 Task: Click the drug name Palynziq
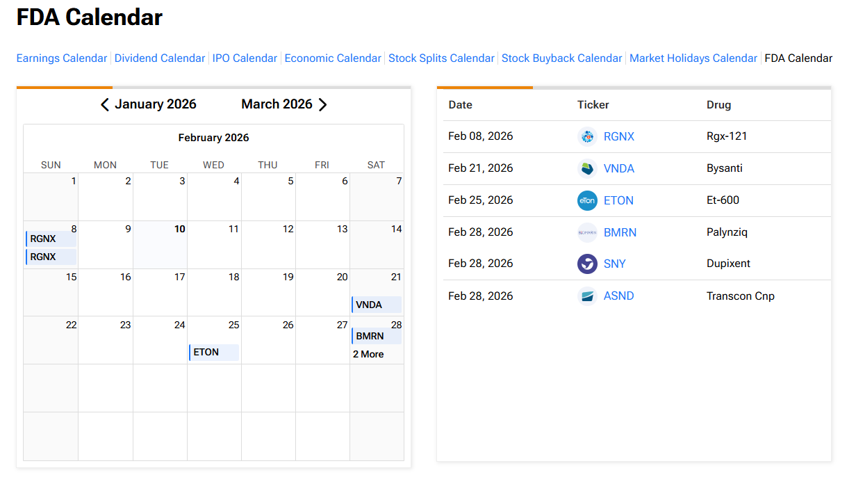(727, 232)
